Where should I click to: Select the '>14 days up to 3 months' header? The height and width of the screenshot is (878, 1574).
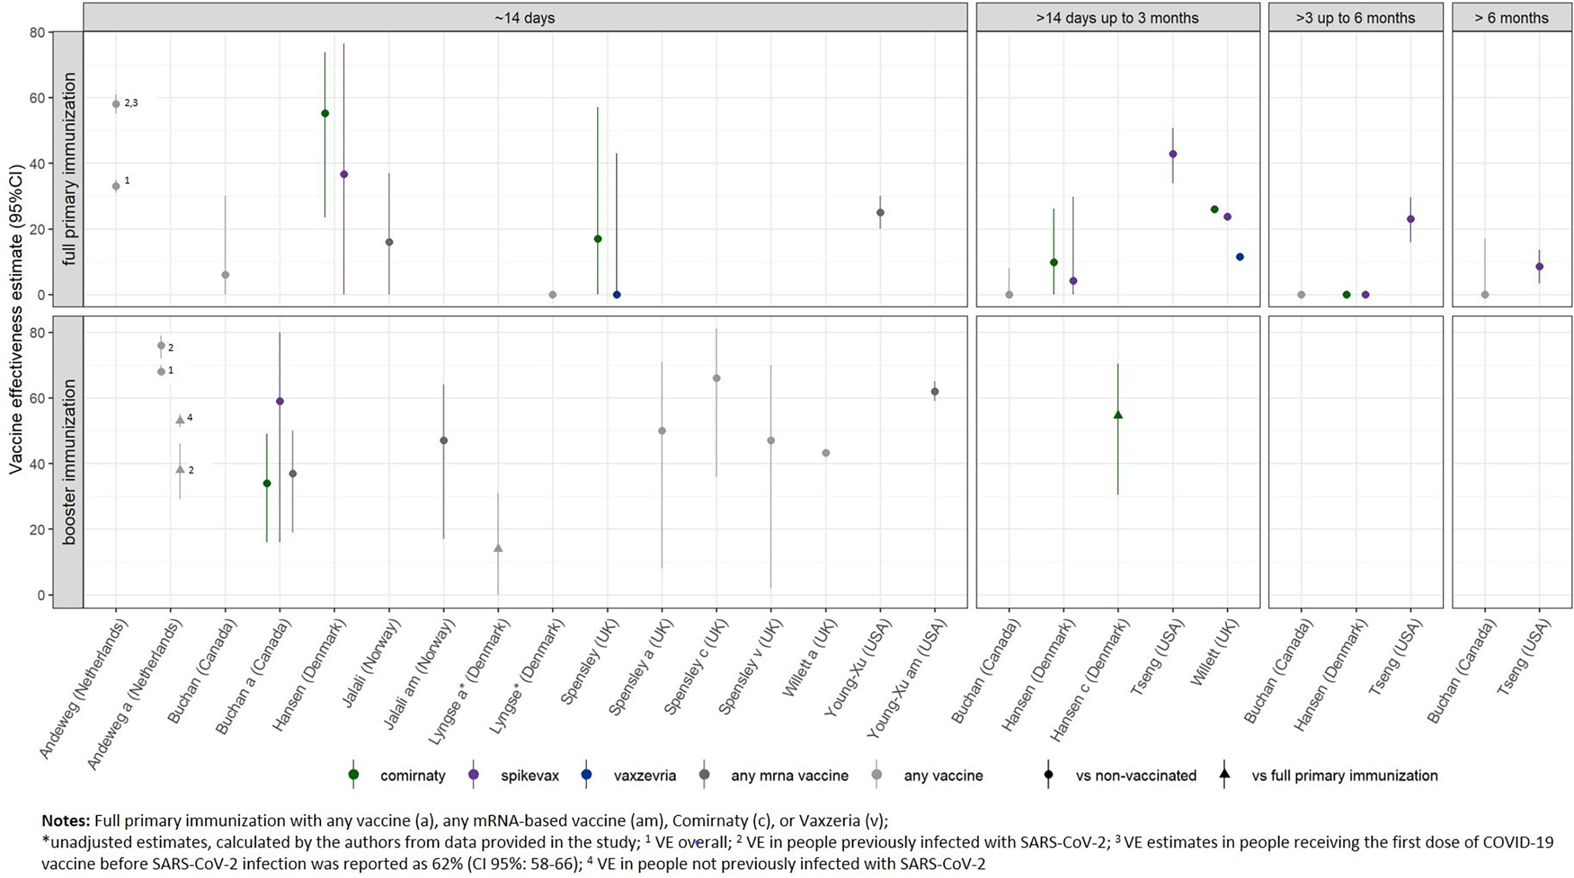coord(1118,18)
